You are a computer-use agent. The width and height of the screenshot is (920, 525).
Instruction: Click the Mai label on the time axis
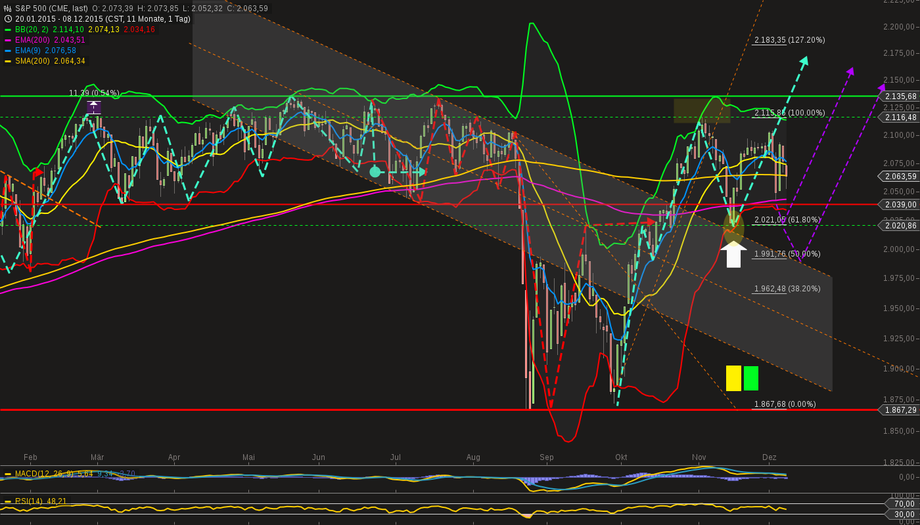[x=248, y=457]
